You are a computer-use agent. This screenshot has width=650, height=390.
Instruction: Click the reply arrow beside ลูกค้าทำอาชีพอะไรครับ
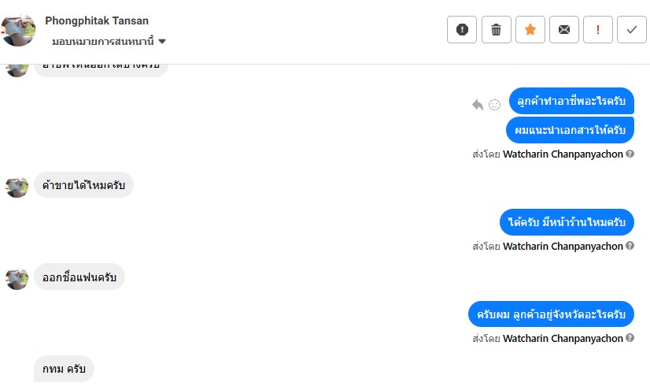478,104
